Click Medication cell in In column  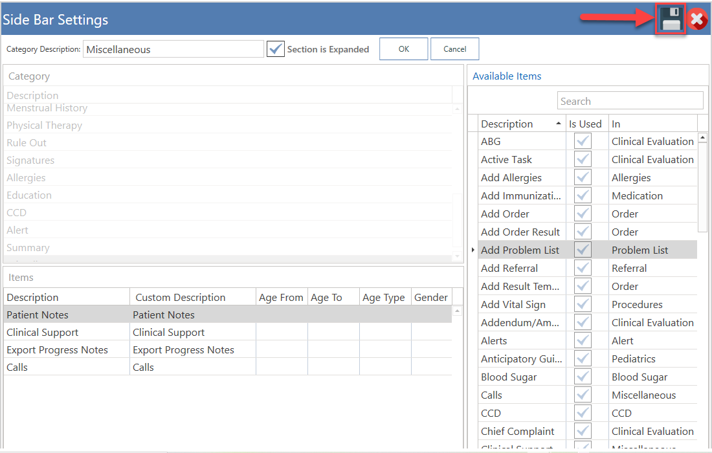click(x=652, y=195)
